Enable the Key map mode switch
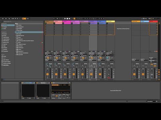This screenshot has width=161, height=120. tap(146, 19)
